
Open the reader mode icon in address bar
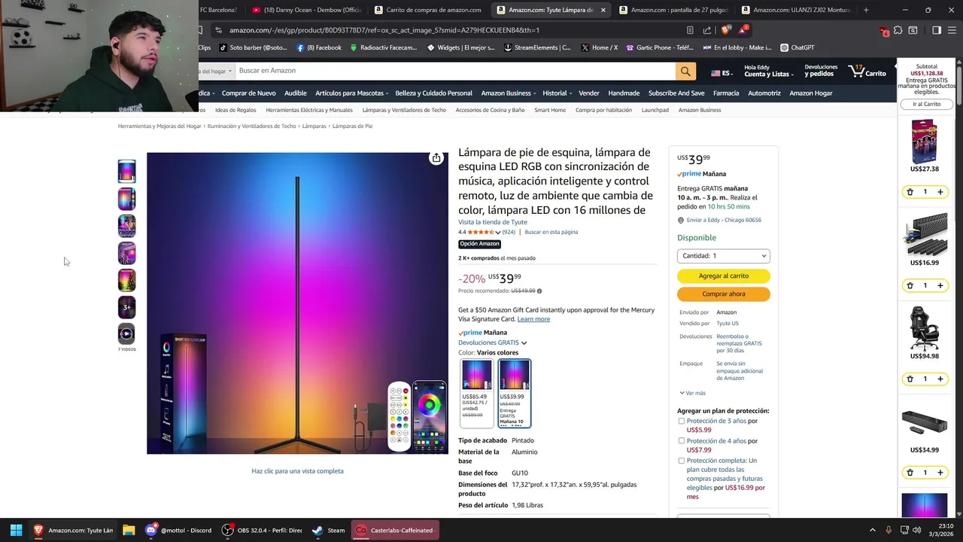690,30
